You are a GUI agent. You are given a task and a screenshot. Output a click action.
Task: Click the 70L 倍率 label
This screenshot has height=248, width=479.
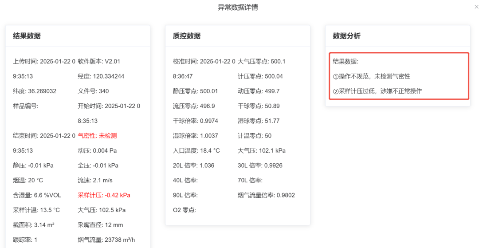(x=250, y=180)
